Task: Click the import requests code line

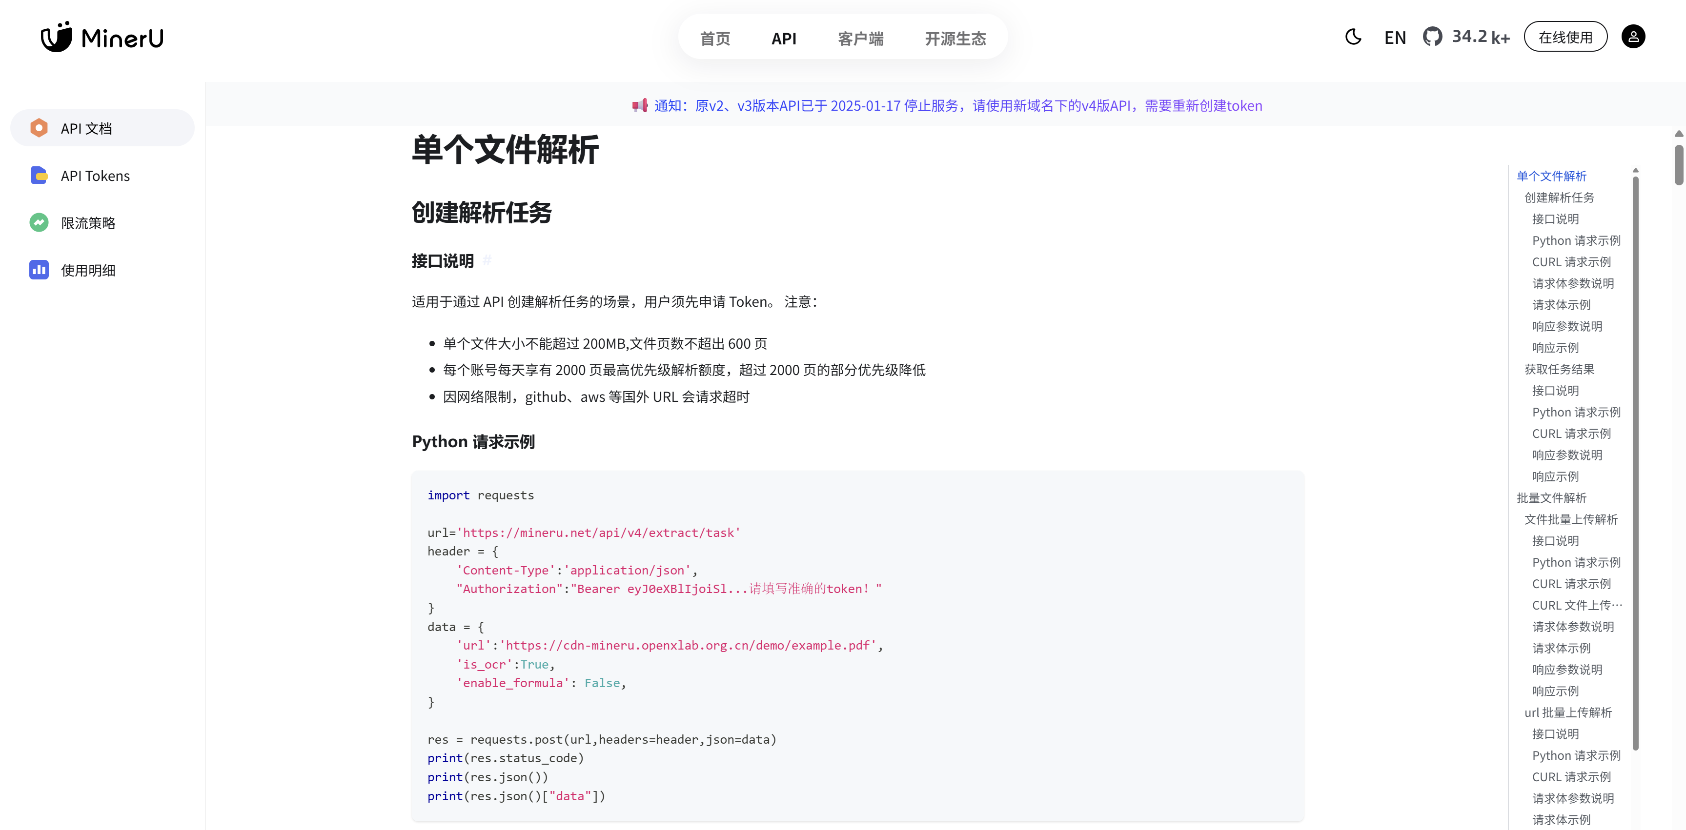Action: (x=480, y=495)
